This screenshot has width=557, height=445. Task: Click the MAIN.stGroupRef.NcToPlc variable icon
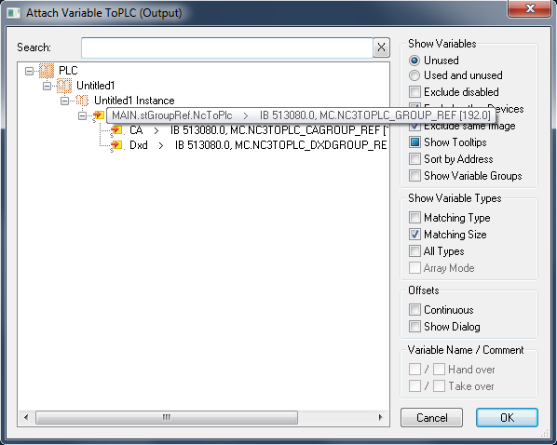(x=99, y=115)
